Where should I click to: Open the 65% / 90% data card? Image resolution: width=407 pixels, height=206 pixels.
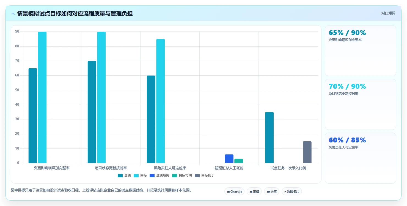(x=361, y=51)
